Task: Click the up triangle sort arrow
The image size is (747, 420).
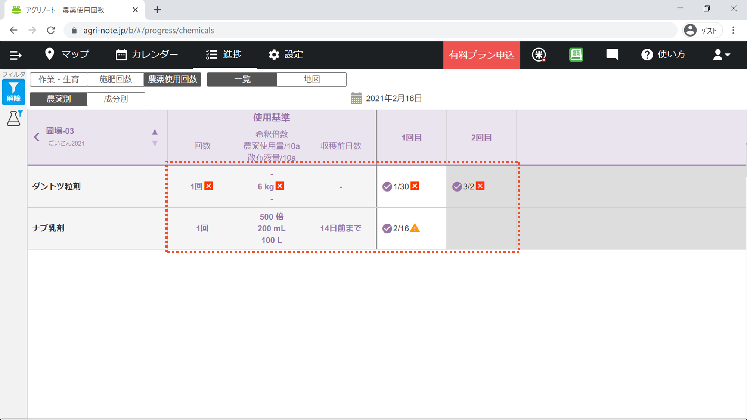Action: [x=155, y=132]
